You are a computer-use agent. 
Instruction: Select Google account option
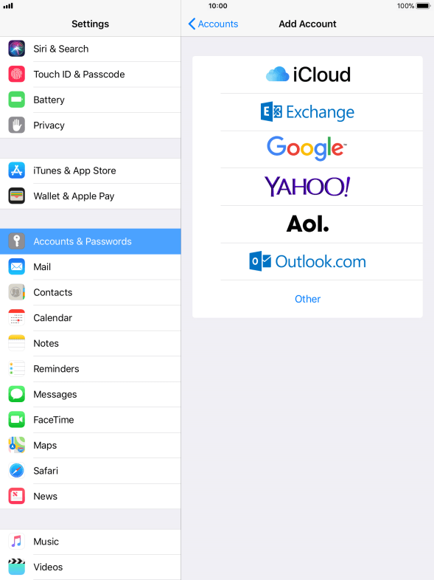tap(308, 150)
